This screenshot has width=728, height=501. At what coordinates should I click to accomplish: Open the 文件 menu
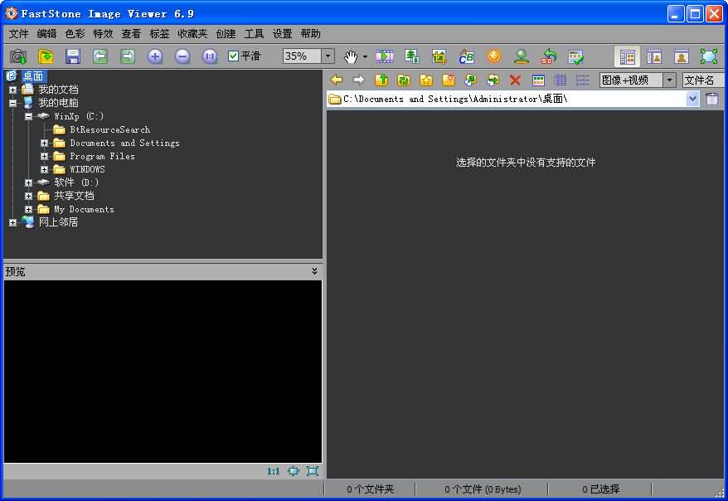[18, 33]
